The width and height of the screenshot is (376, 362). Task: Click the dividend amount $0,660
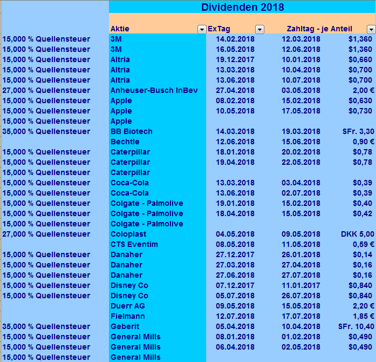pos(360,59)
